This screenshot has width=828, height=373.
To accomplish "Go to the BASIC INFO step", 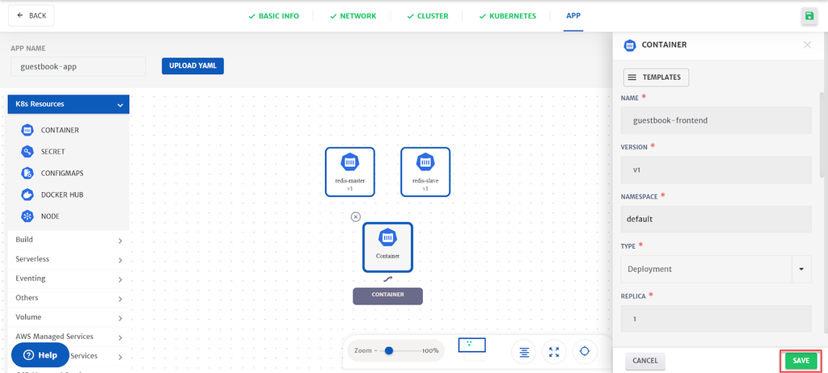I will [x=273, y=16].
